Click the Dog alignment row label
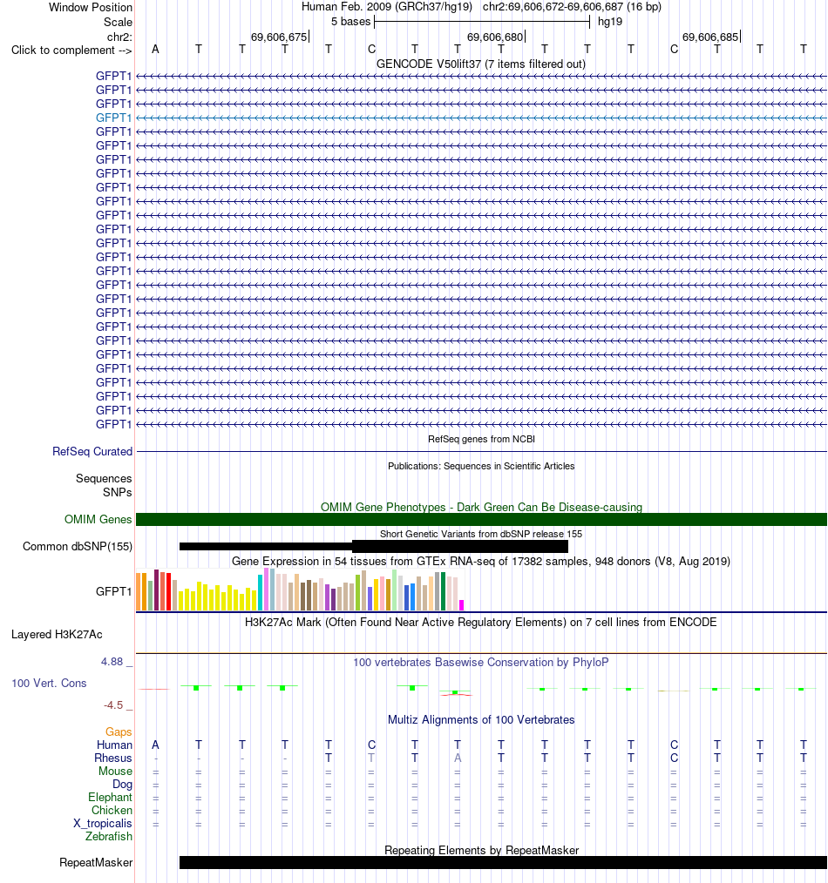 [x=122, y=784]
